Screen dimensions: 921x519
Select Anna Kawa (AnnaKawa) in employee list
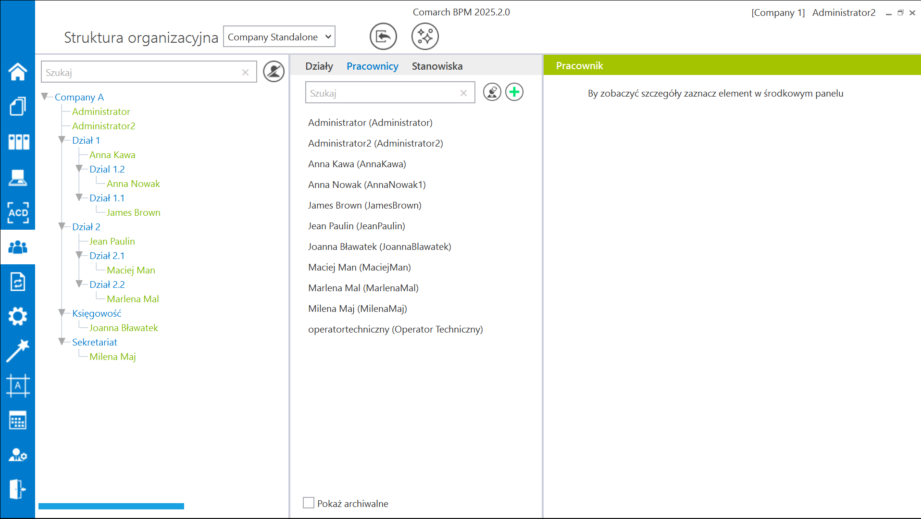coord(357,164)
